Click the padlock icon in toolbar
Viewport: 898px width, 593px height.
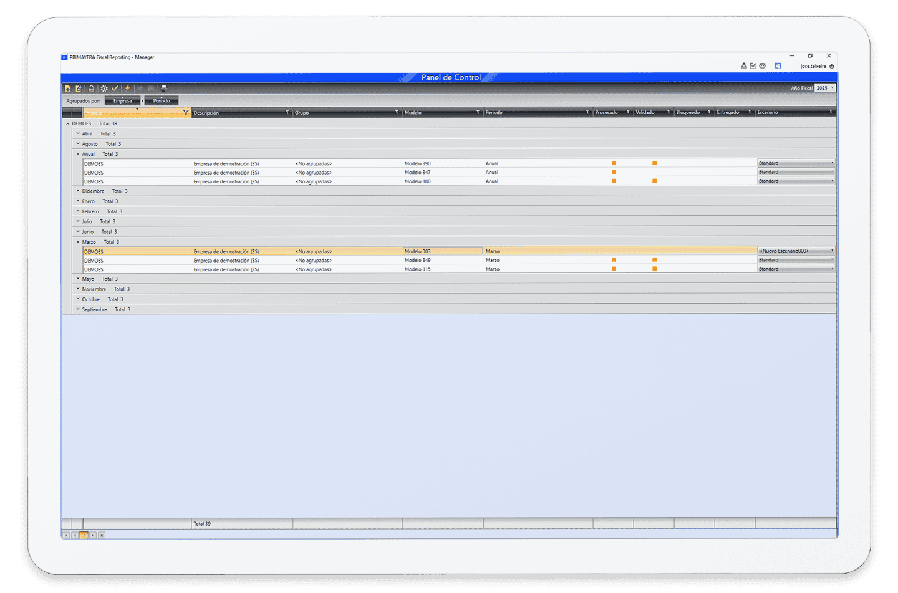pyautogui.click(x=91, y=89)
